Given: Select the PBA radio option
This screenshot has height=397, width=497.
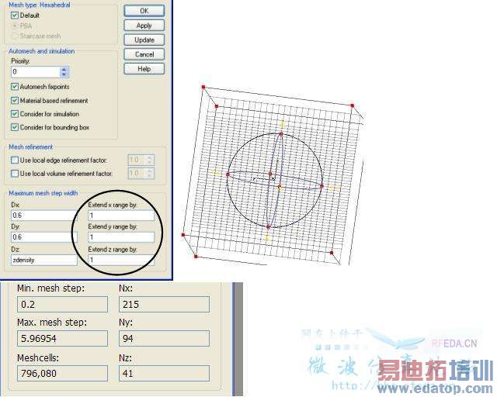Looking at the screenshot, I should coord(15,26).
